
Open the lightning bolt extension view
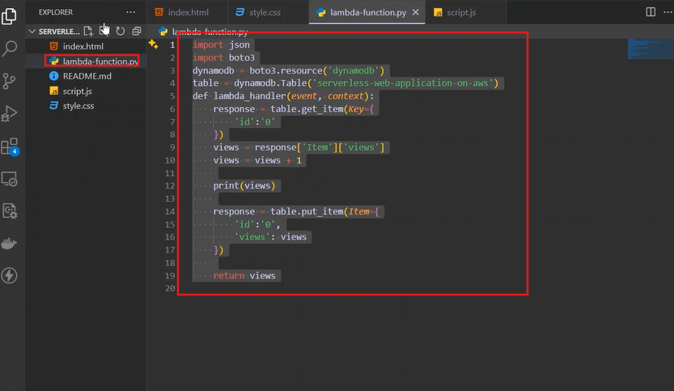10,275
